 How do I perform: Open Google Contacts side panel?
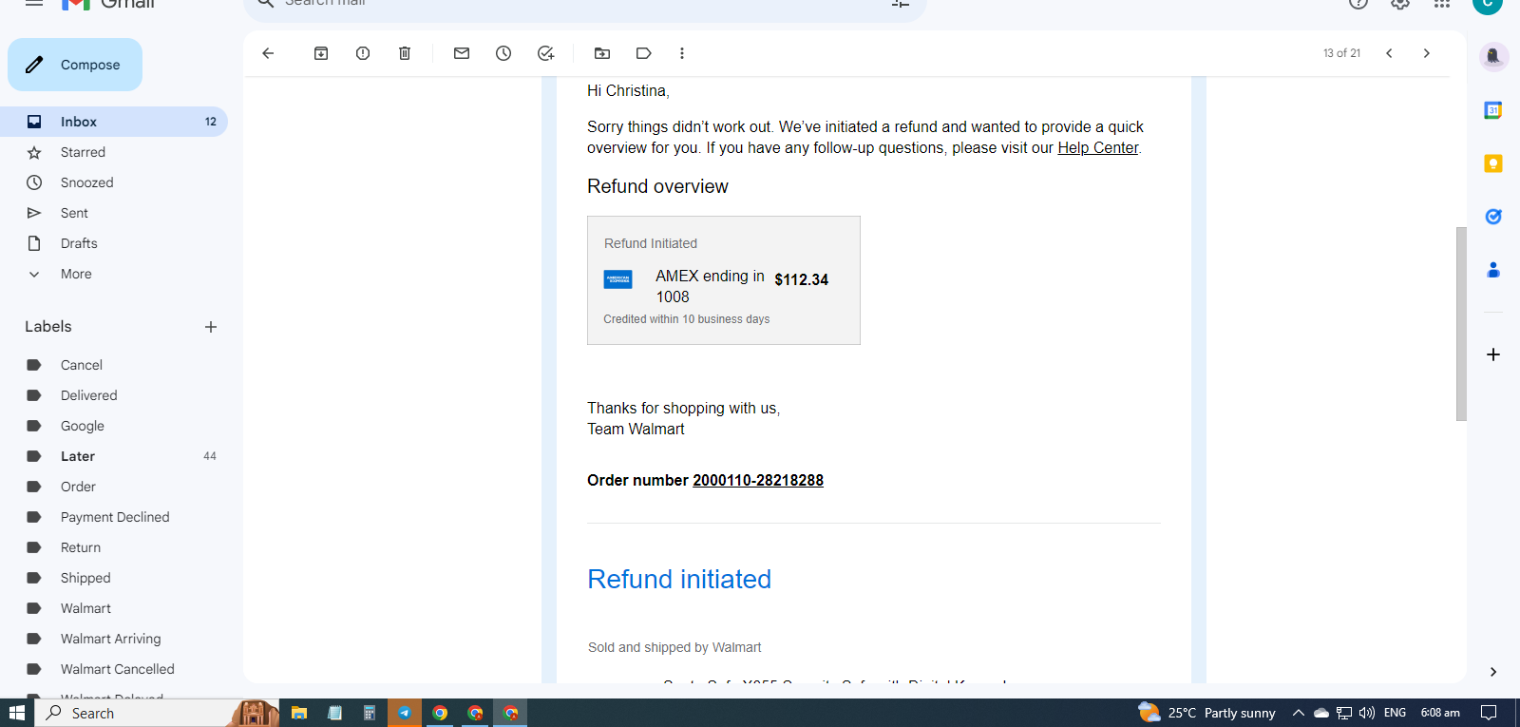(1493, 270)
